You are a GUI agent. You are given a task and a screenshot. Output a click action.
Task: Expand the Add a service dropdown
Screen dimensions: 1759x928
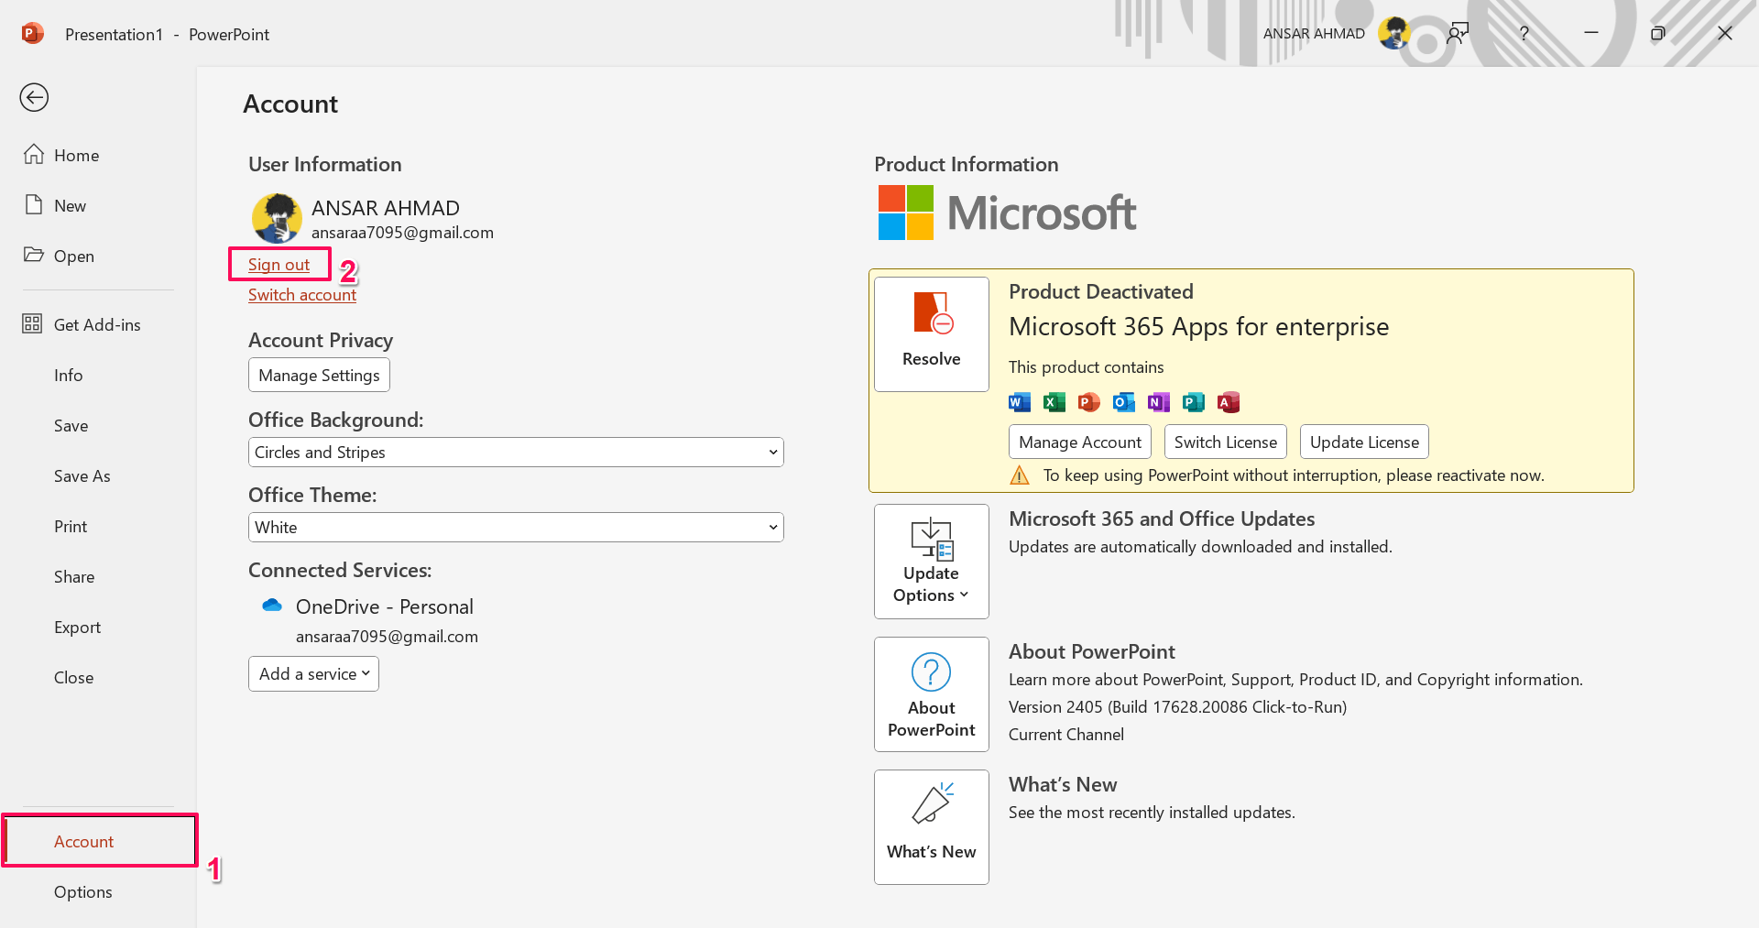[313, 673]
